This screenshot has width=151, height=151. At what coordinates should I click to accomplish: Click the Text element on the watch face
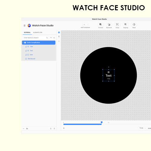(x=108, y=75)
